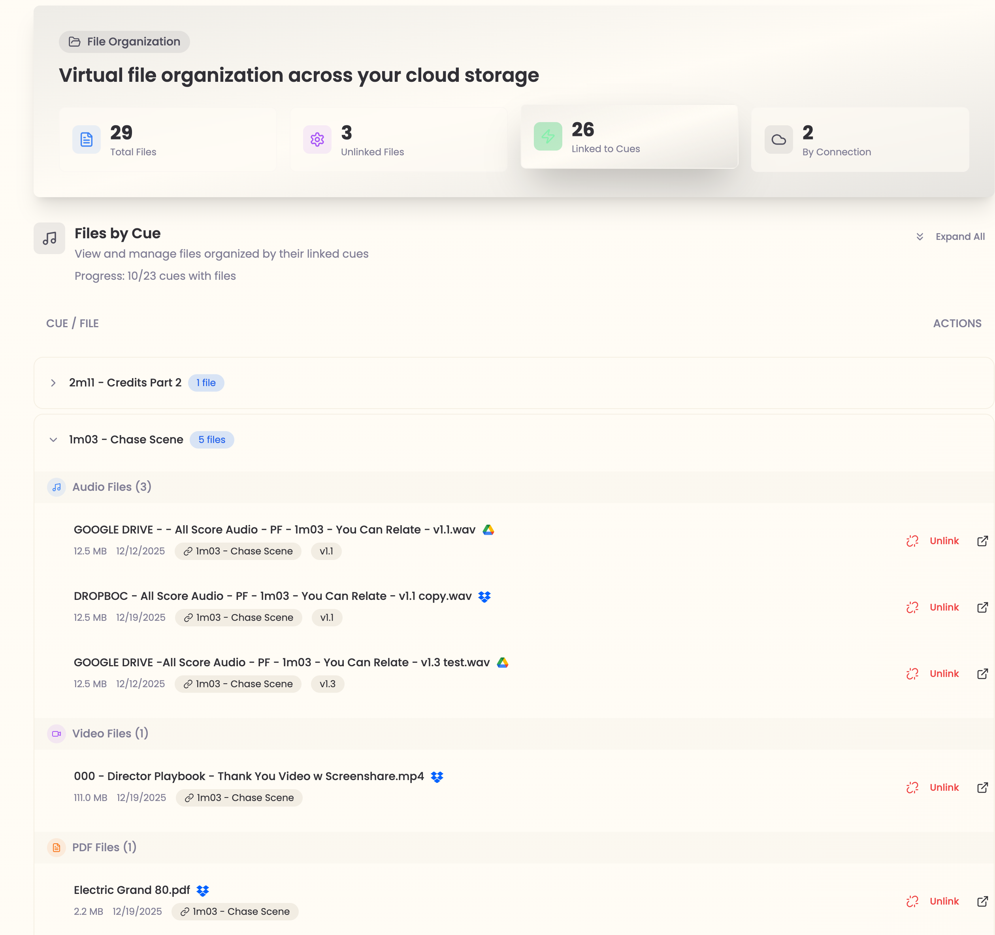The image size is (995, 935).
Task: Unlink the DROPBOC v1.1 copy.wav file
Action: [x=933, y=607]
